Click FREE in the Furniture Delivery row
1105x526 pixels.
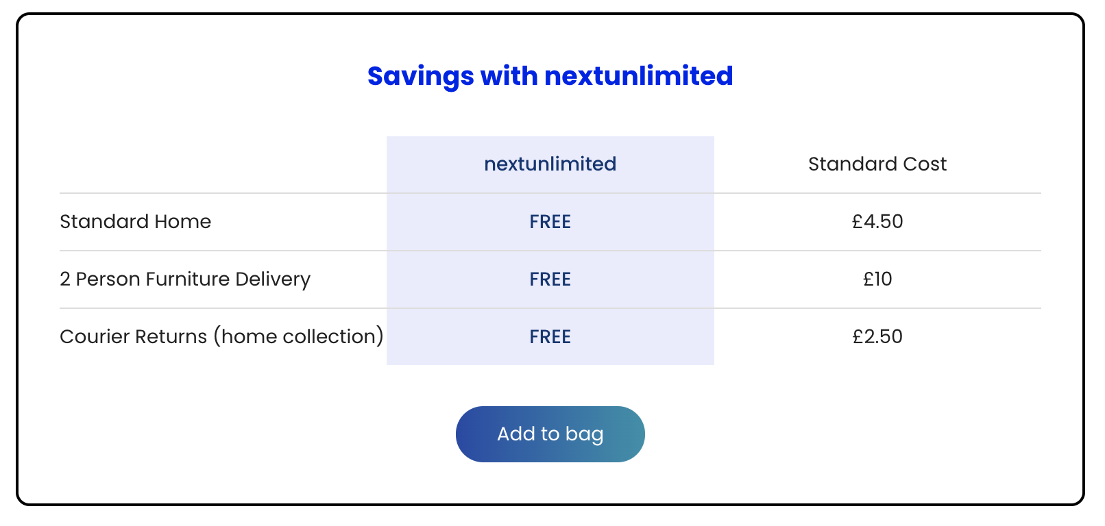[x=550, y=279]
